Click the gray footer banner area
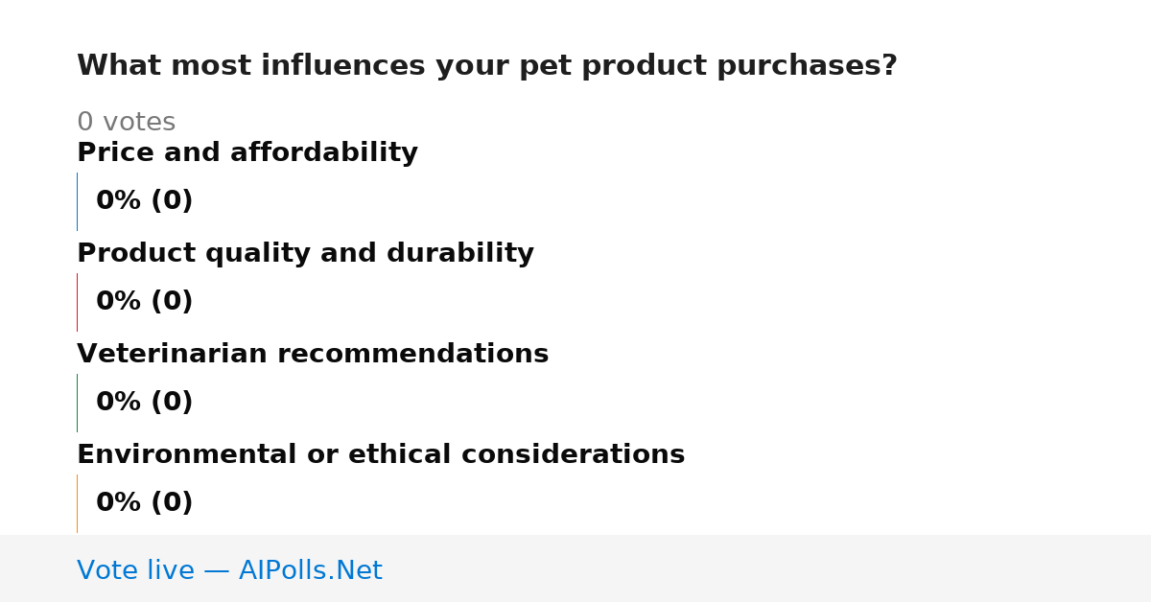The image size is (1151, 602). [575, 568]
